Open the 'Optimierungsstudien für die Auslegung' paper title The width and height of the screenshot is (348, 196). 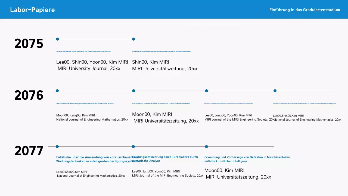[x=84, y=51]
